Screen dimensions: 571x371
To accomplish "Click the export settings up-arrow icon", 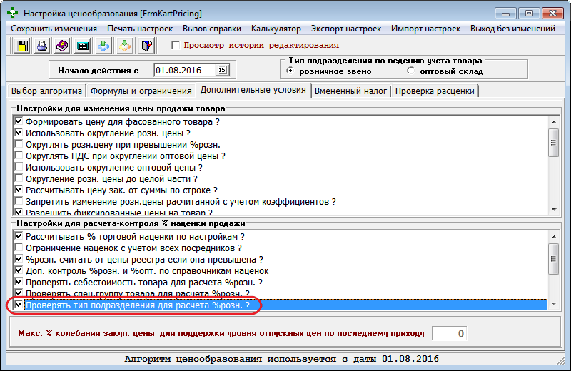I will [103, 46].
